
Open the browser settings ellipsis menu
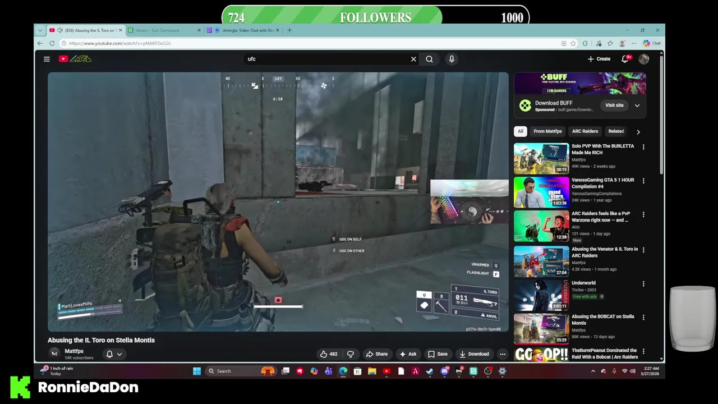[x=634, y=43]
